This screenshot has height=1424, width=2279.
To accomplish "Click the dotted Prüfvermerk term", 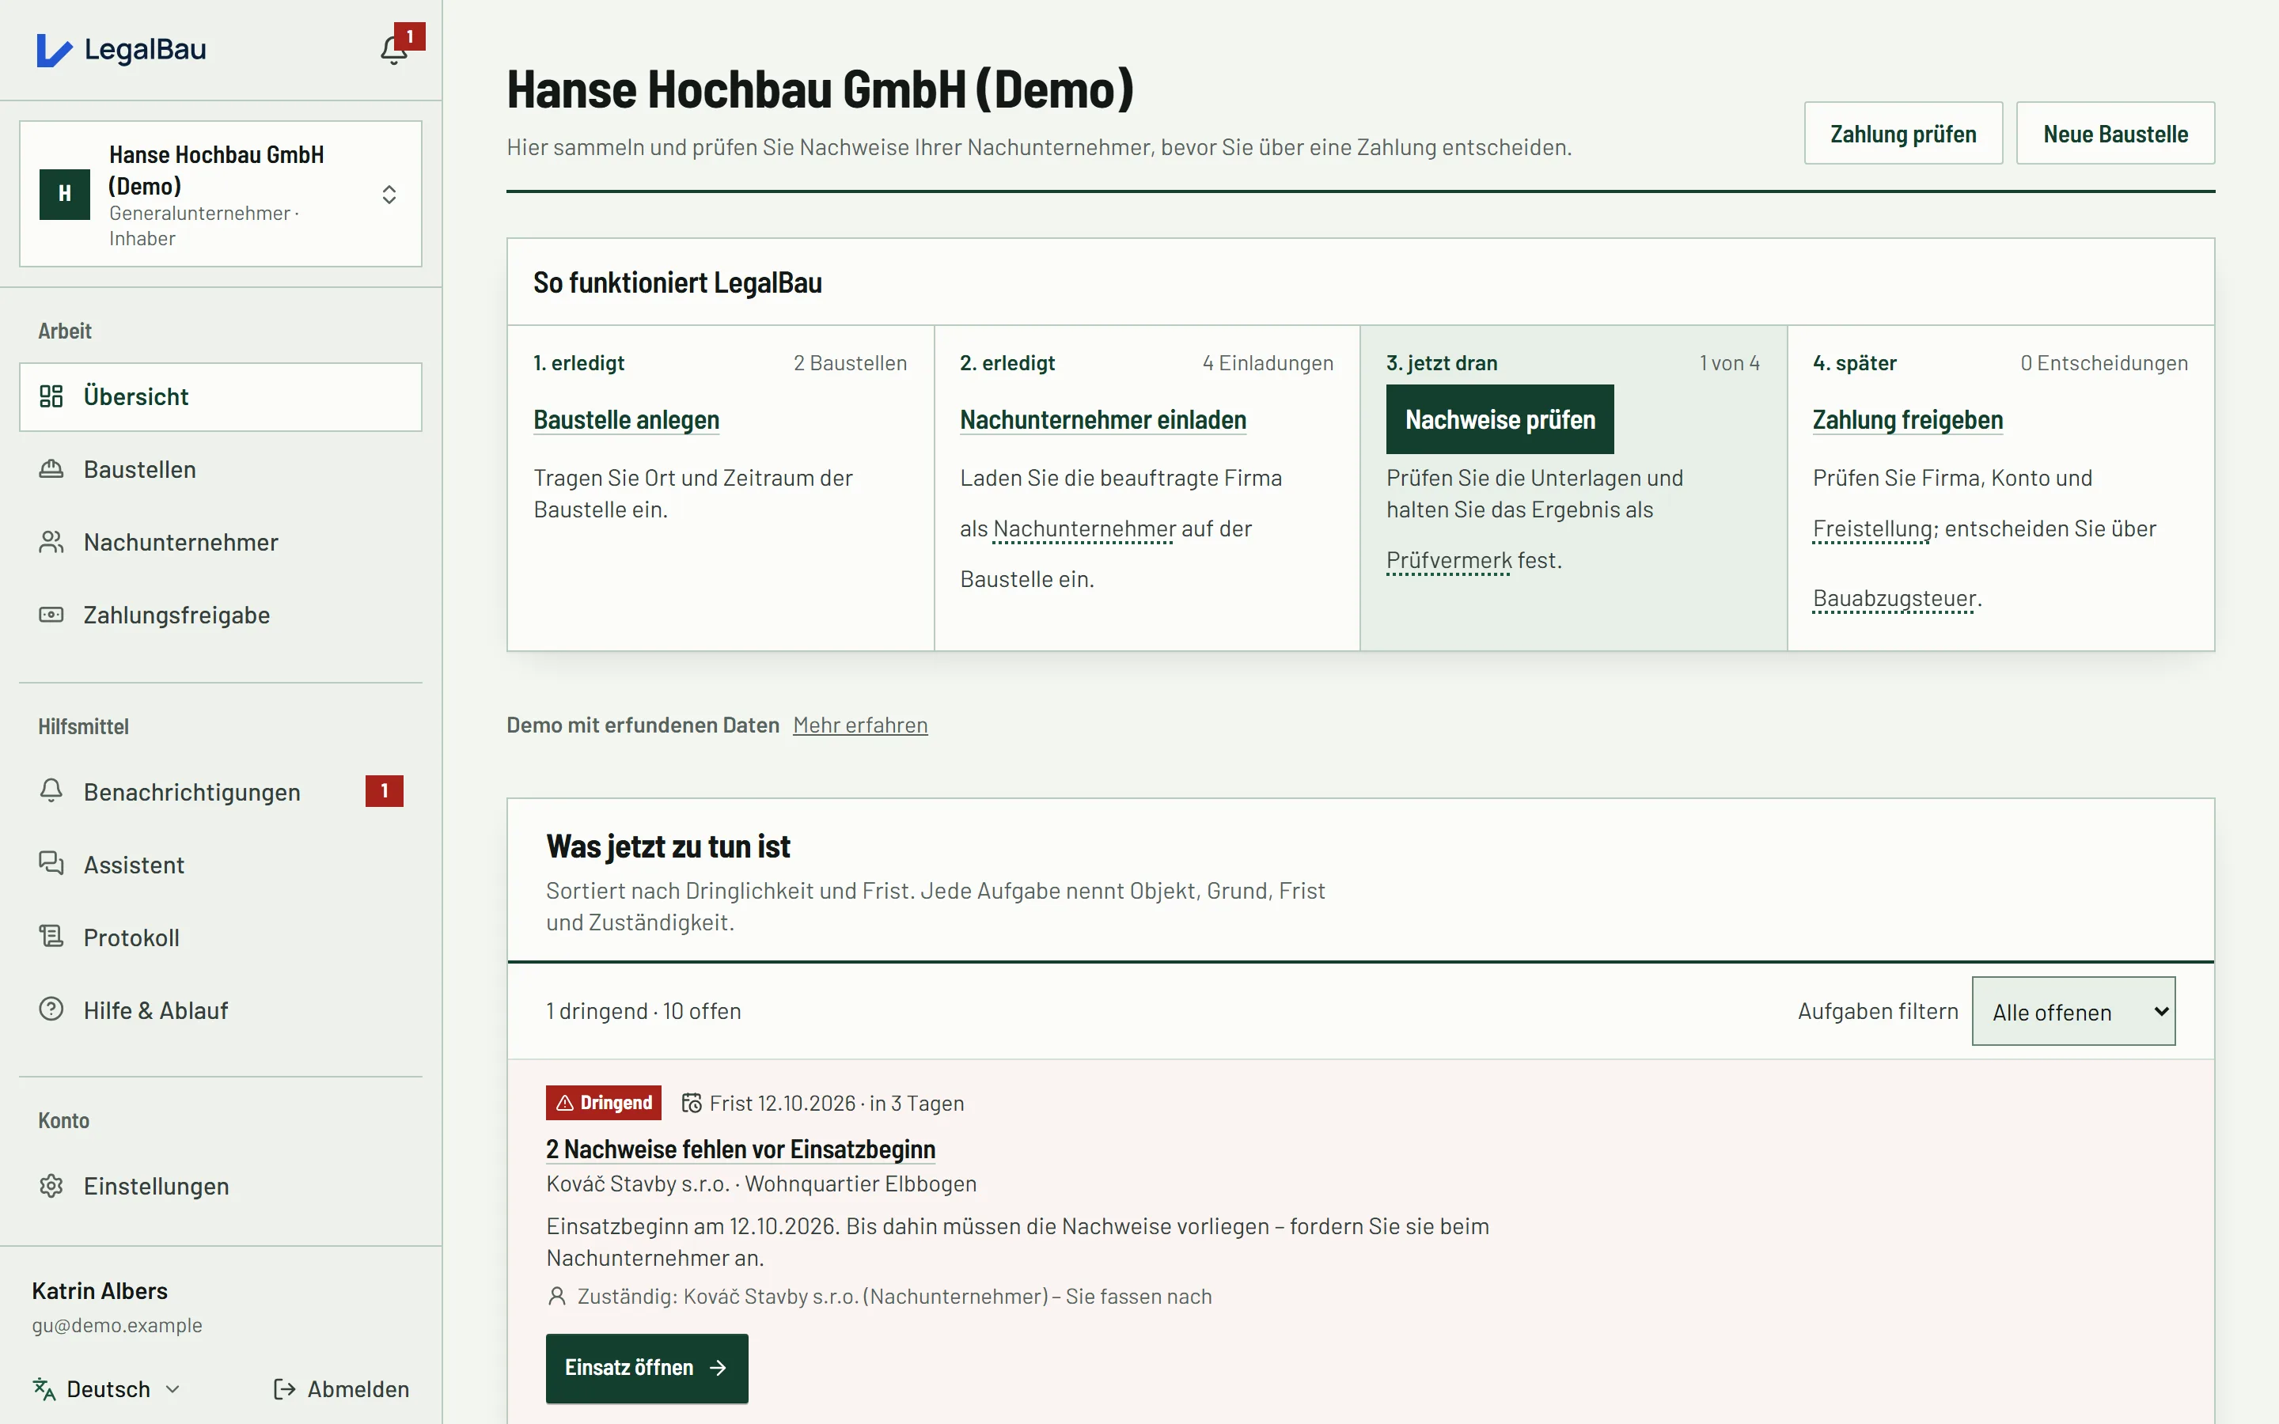I will pos(1448,560).
